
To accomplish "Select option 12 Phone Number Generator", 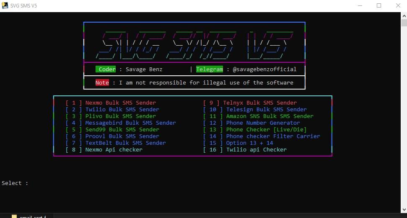I will pyautogui.click(x=251, y=123).
